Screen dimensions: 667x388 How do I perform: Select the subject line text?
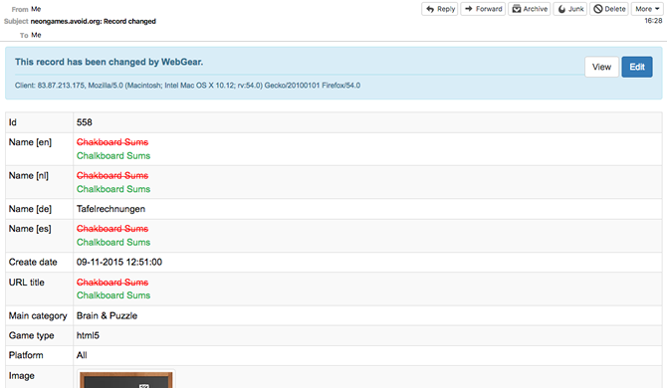[94, 21]
